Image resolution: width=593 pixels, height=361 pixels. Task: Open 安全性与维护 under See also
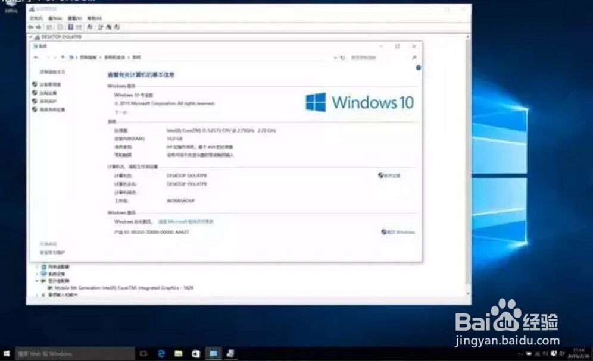tap(52, 252)
